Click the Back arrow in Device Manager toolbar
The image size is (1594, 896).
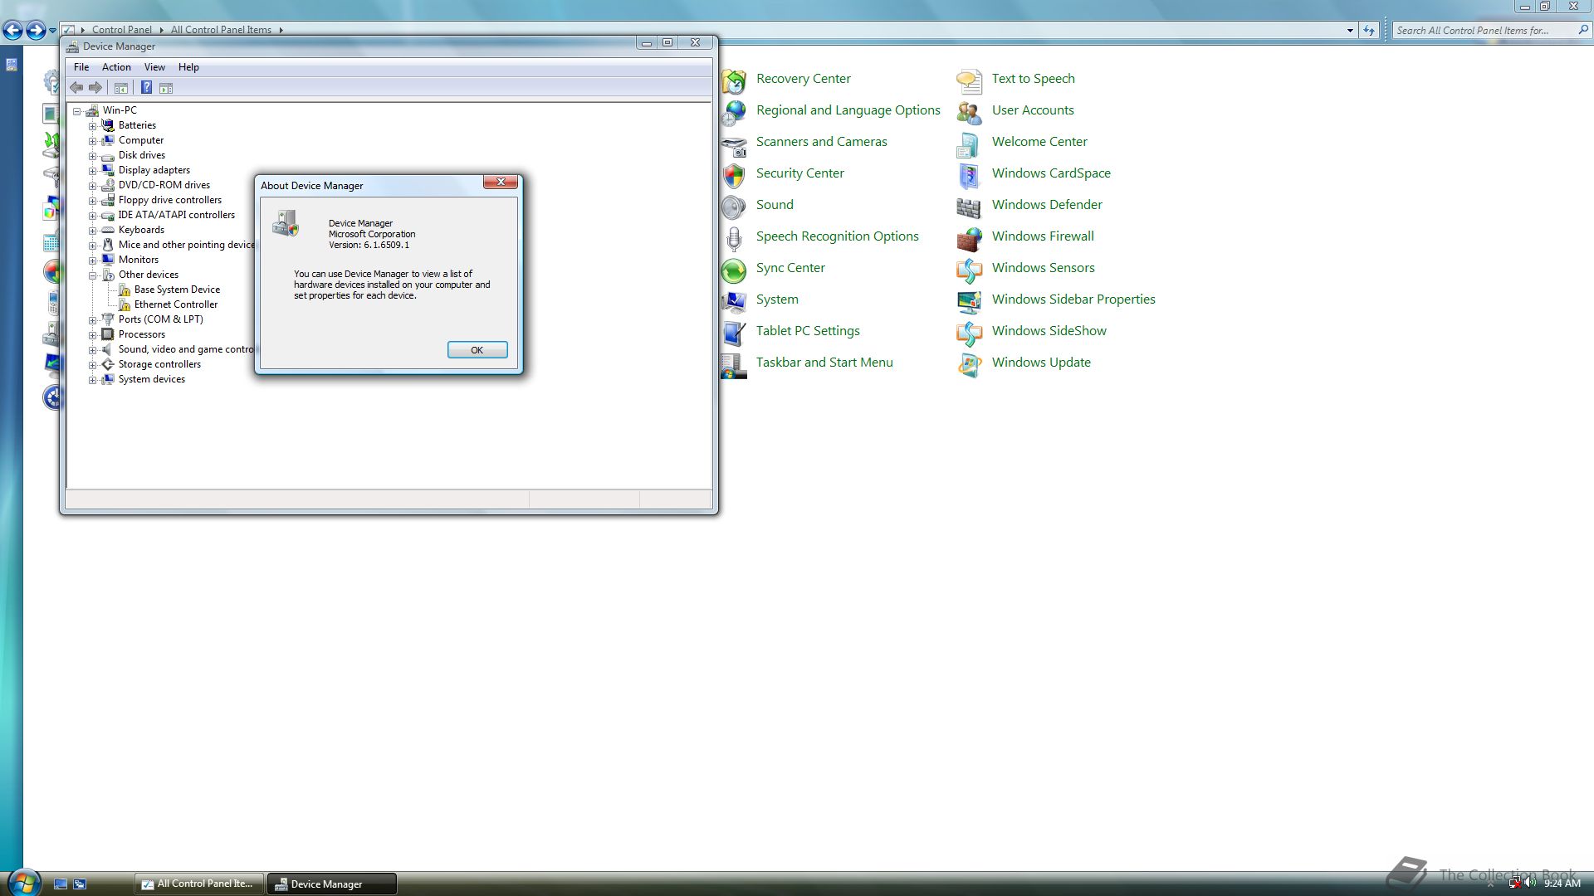tap(76, 88)
